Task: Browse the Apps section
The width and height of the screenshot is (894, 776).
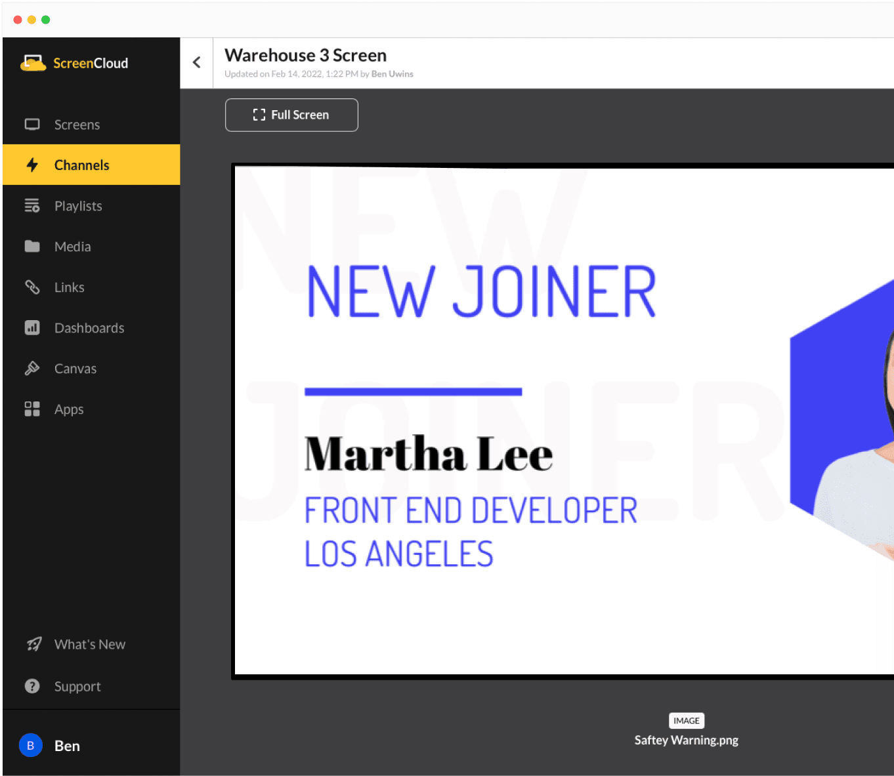Action: [91, 409]
